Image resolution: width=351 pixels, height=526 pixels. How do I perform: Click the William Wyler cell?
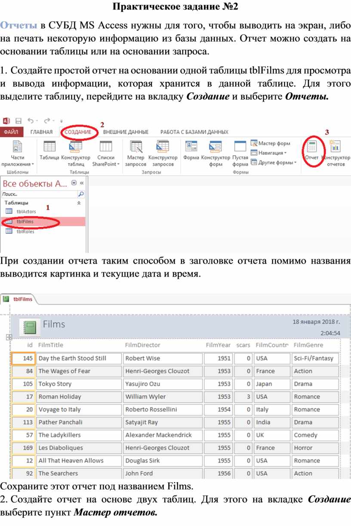(163, 397)
